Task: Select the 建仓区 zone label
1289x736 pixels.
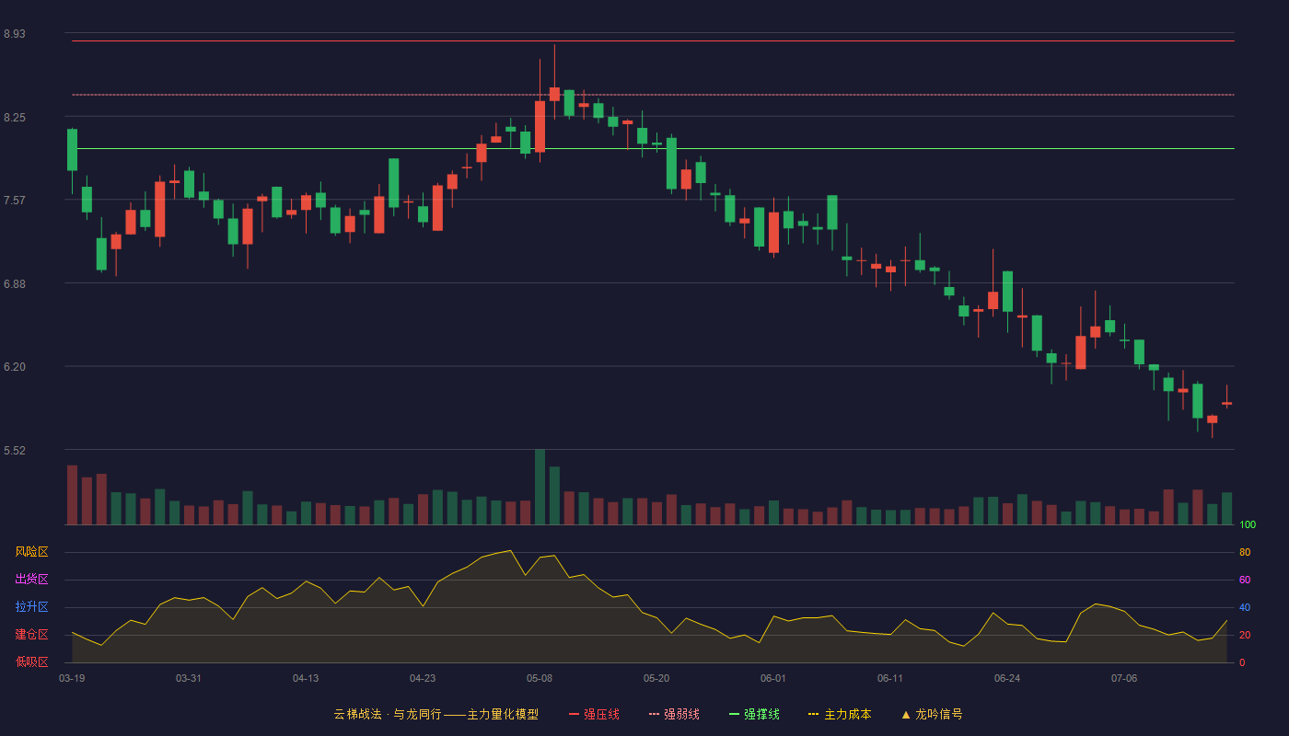Action: 31,635
